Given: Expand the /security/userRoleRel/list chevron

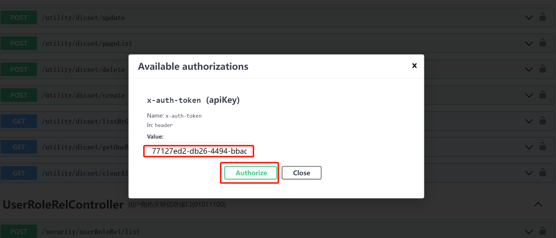Looking at the screenshot, I should [529, 232].
